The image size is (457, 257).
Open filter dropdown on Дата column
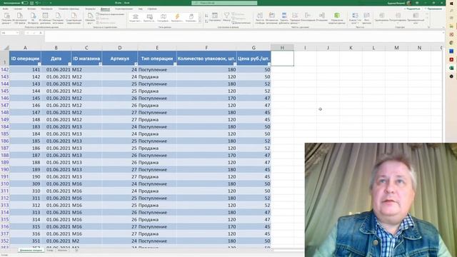pyautogui.click(x=69, y=64)
